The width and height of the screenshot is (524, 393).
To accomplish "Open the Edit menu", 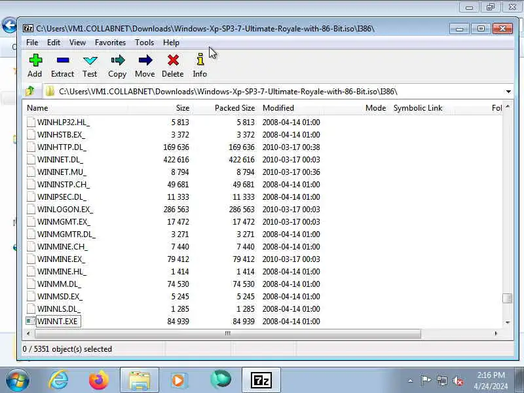I will pos(54,43).
